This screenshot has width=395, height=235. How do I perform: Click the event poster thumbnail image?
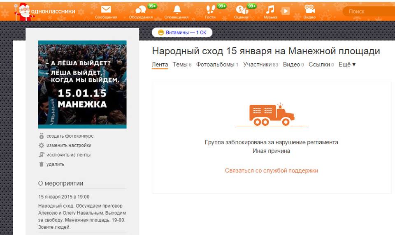coord(82,84)
